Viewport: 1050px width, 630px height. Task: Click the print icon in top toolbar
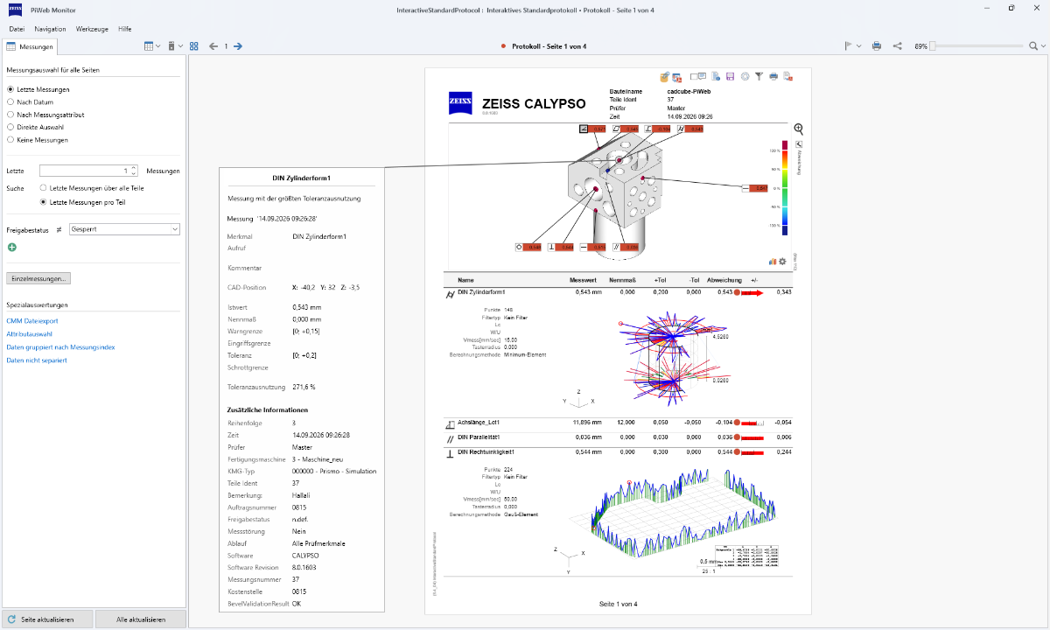876,46
